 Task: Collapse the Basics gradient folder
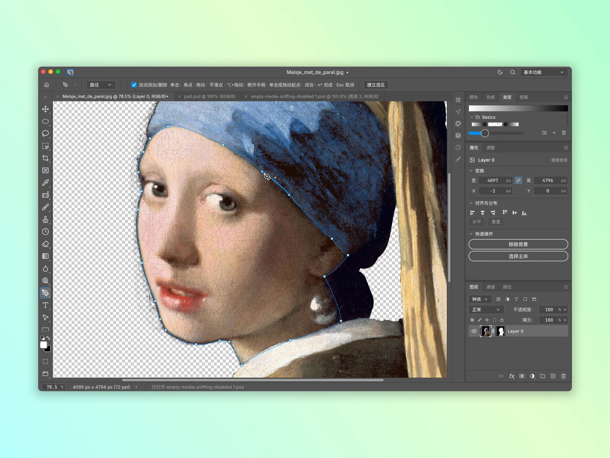(472, 117)
